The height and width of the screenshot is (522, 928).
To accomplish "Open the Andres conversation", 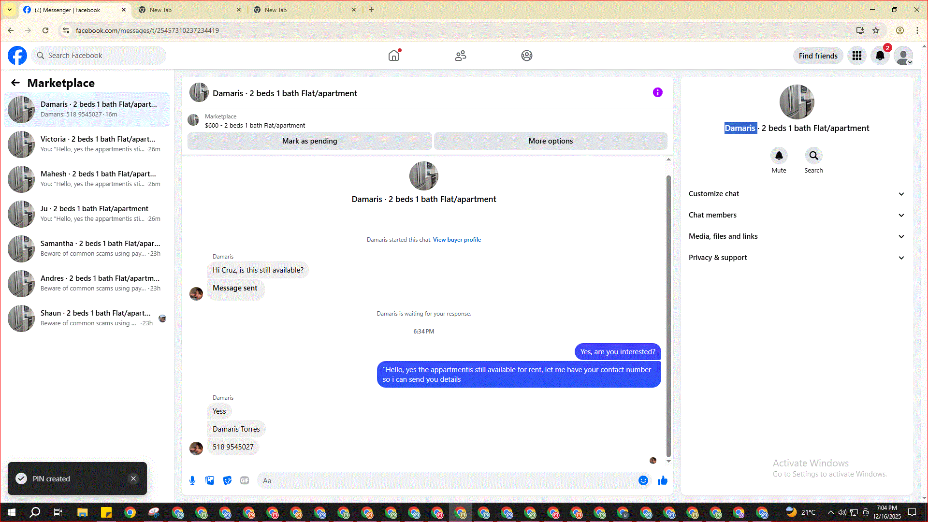I will coord(87,283).
